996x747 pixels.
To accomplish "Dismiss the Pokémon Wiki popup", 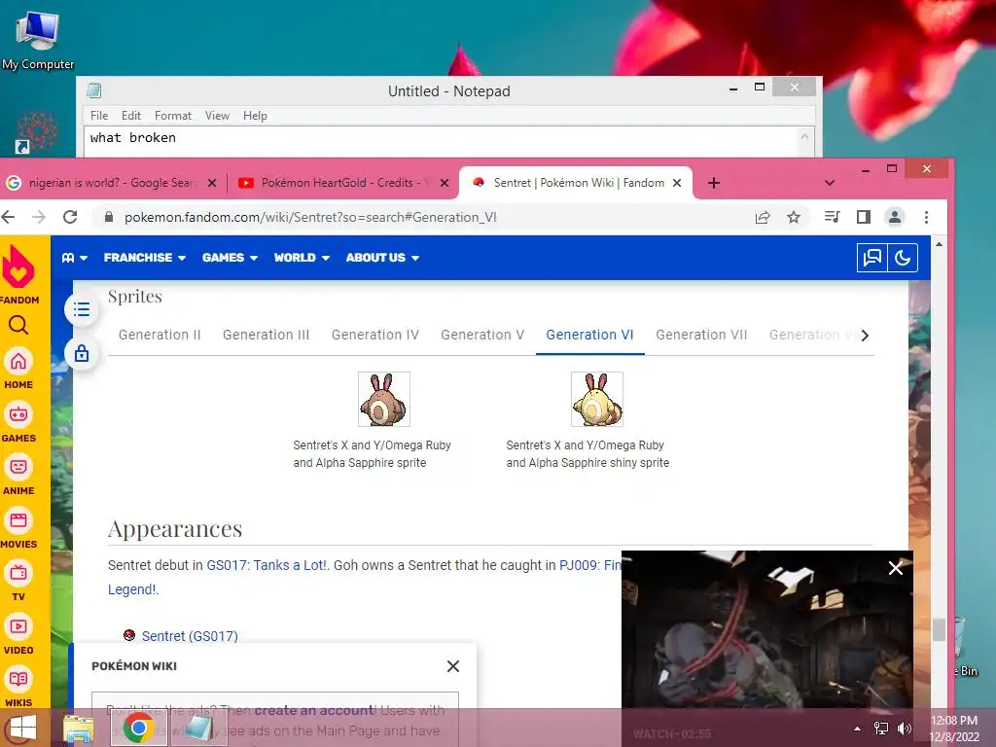I will 453,666.
